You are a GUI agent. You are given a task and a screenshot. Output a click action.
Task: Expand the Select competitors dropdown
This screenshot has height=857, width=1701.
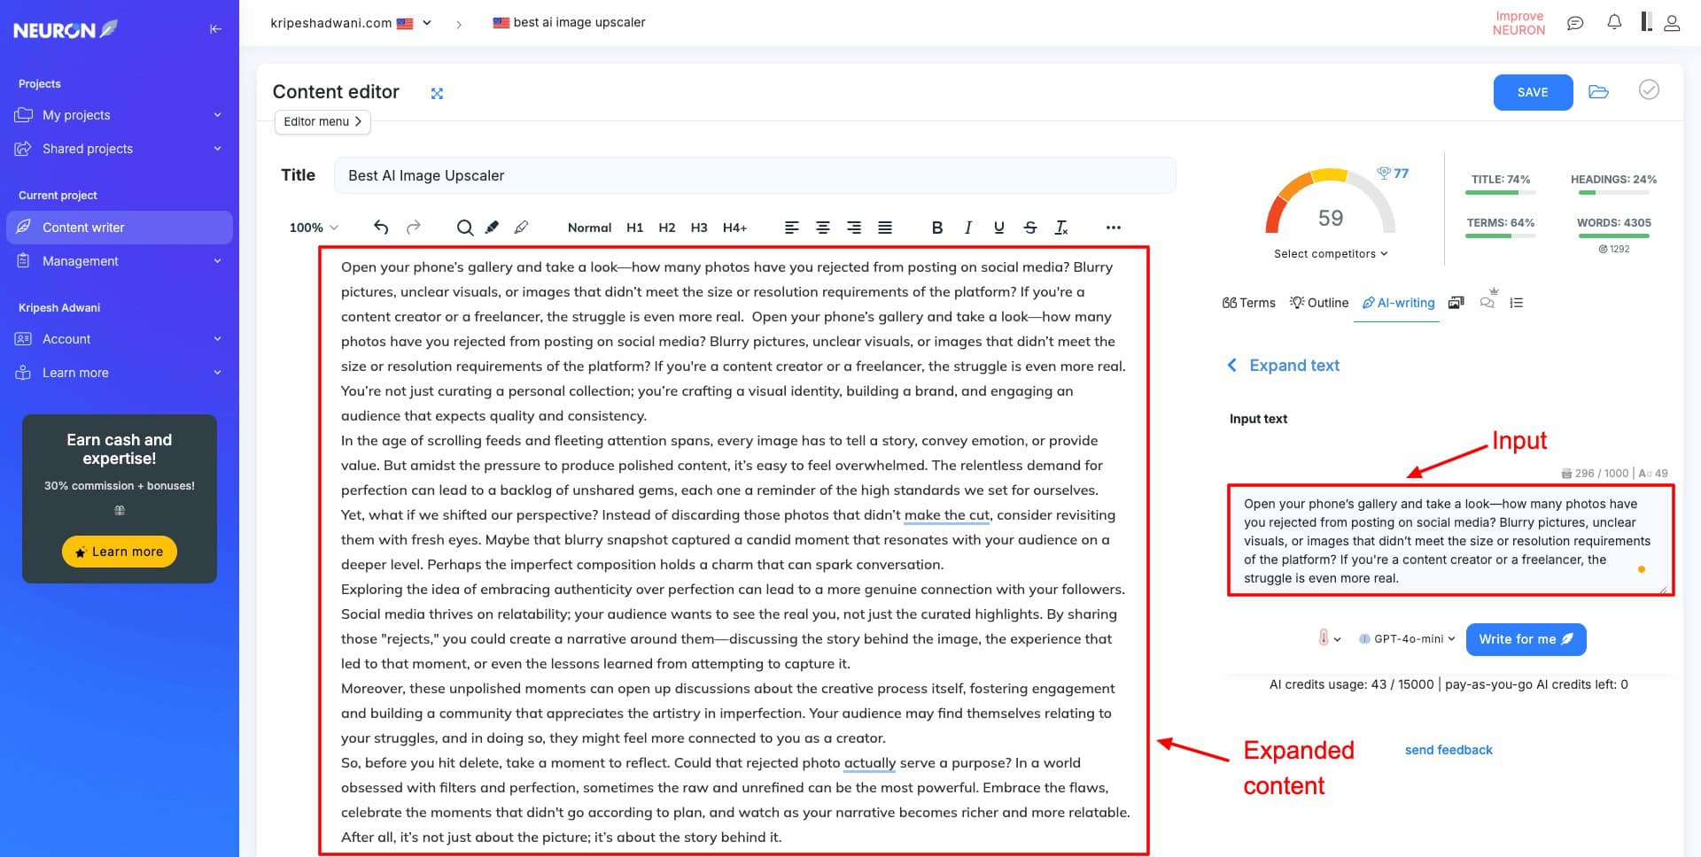[x=1331, y=254]
